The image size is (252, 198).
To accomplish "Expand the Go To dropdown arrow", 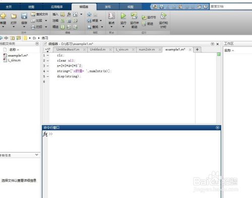I will pyautogui.click(x=101, y=21).
